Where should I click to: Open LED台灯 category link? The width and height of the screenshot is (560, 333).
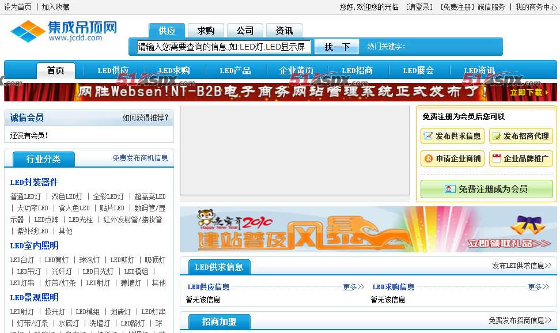coord(22,260)
